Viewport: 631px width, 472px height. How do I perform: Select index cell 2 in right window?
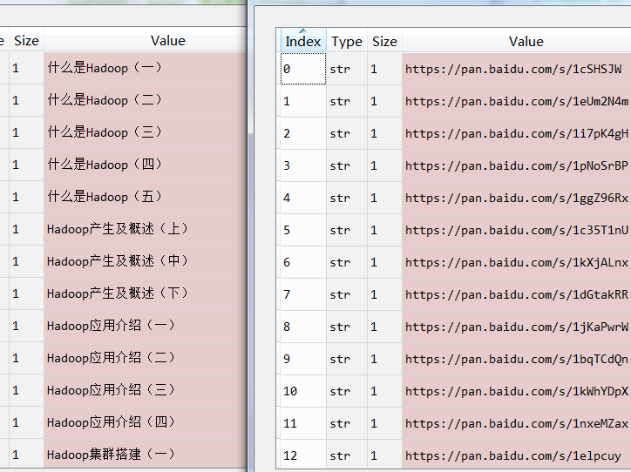[x=303, y=133]
